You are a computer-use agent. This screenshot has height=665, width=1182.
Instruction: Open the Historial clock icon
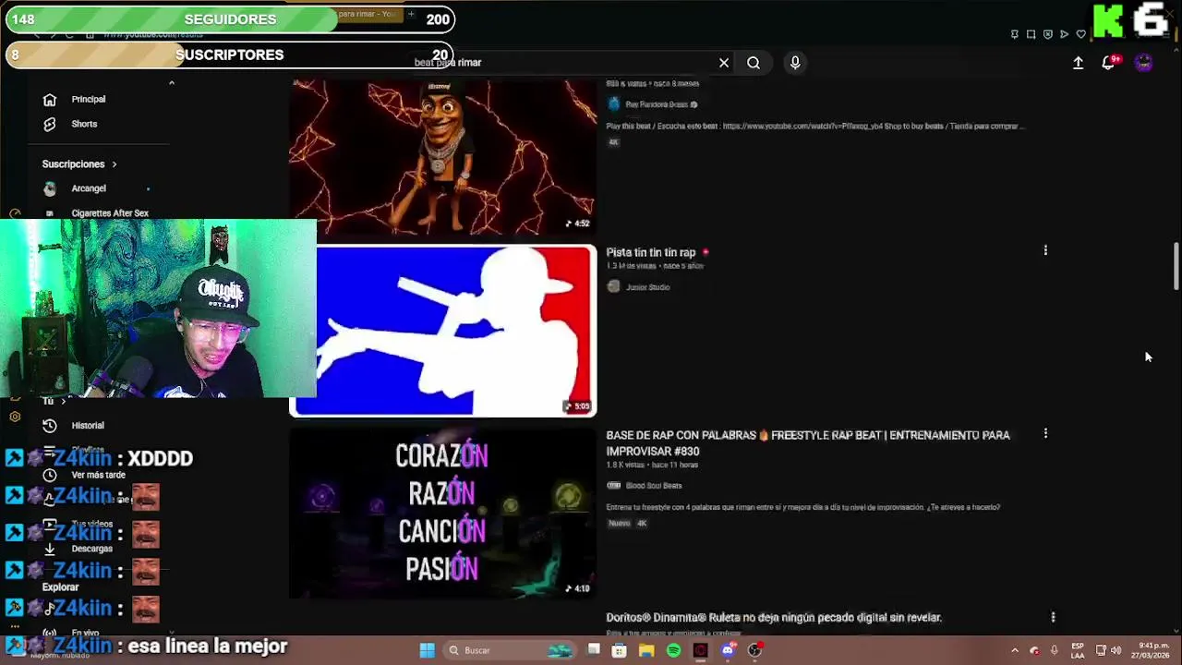(x=50, y=426)
